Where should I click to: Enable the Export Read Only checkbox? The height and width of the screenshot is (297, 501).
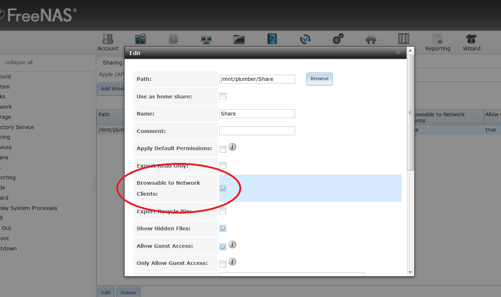click(x=223, y=166)
